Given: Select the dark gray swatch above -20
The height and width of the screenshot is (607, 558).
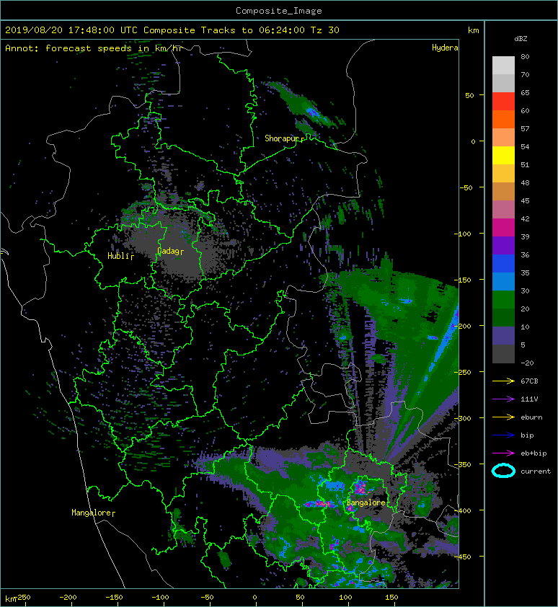Looking at the screenshot, I should (503, 354).
